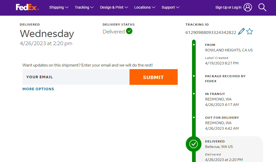Image resolution: width=276 pixels, height=162 pixels.
Task: Click the large delivered checkmark circle on timeline
Action: click(x=194, y=144)
